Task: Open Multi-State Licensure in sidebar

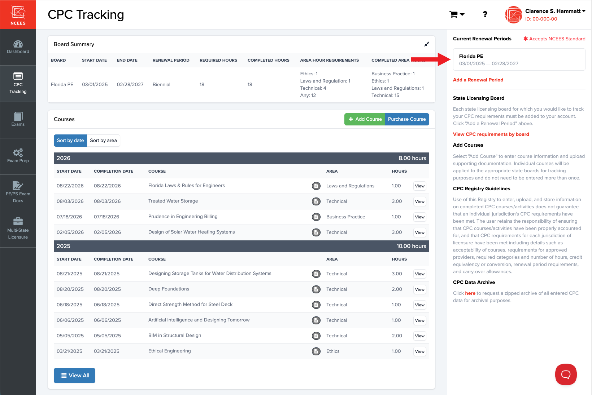Action: point(18,229)
